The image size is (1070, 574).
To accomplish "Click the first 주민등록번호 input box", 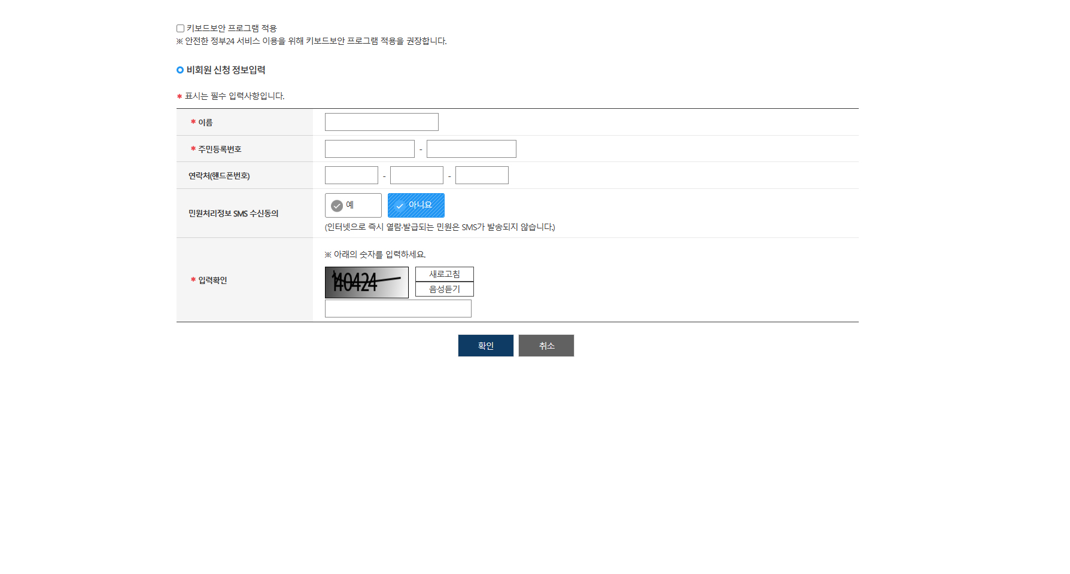I will [369, 148].
